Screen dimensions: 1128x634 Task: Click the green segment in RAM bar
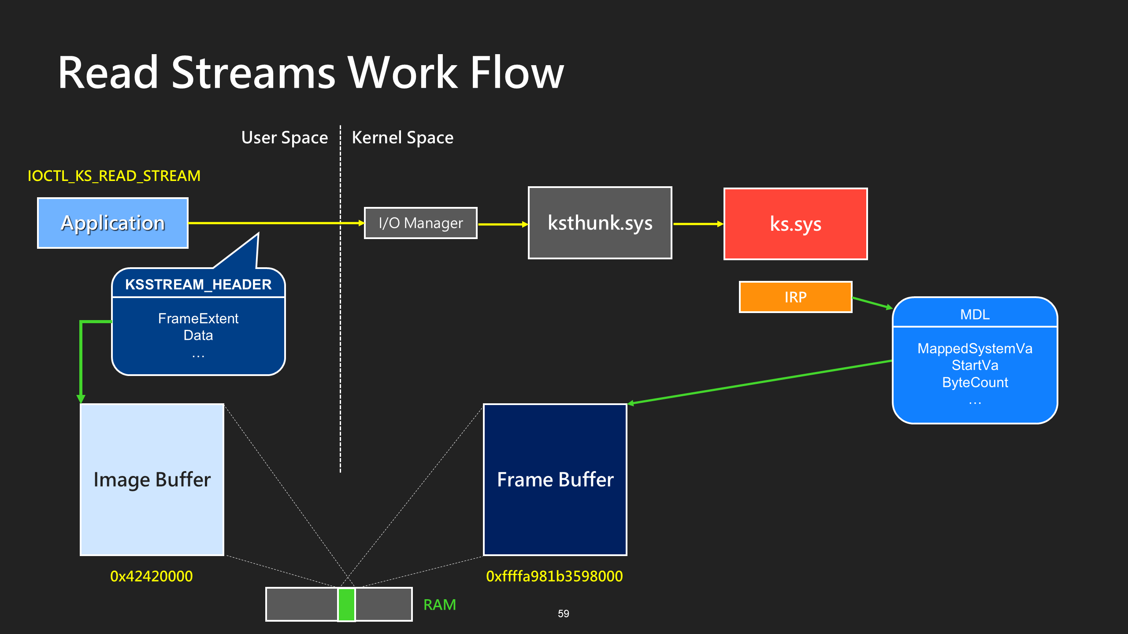coord(346,605)
